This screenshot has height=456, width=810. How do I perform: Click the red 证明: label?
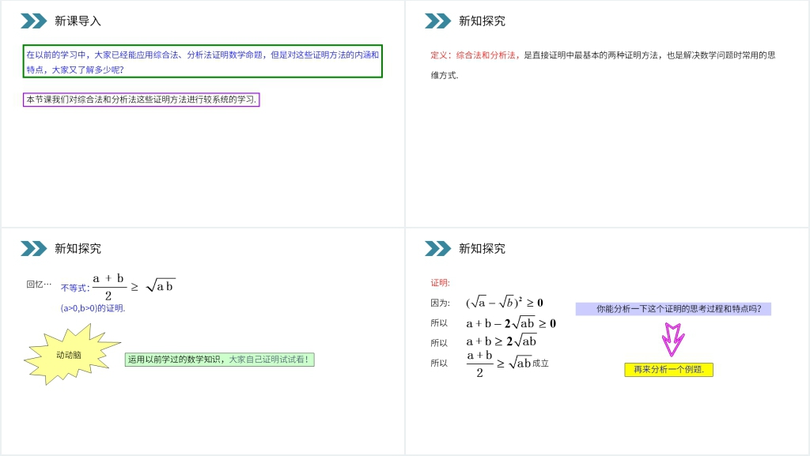[440, 283]
